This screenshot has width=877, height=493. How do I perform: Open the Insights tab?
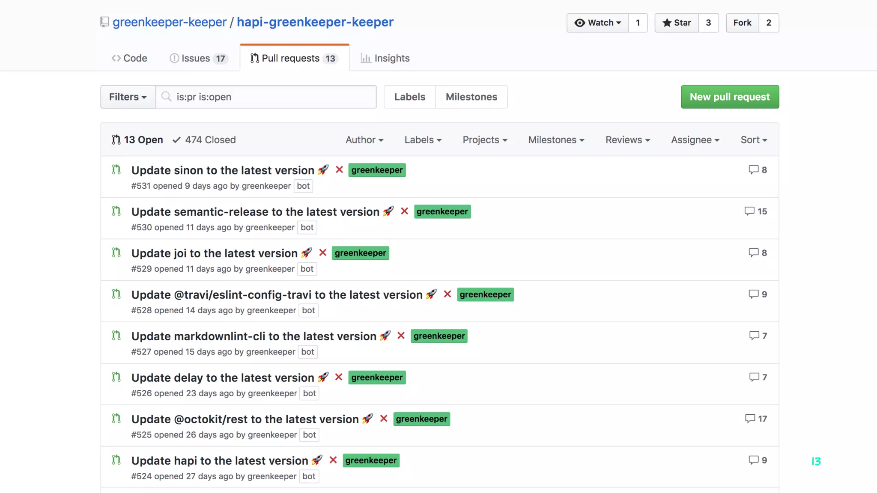point(385,58)
